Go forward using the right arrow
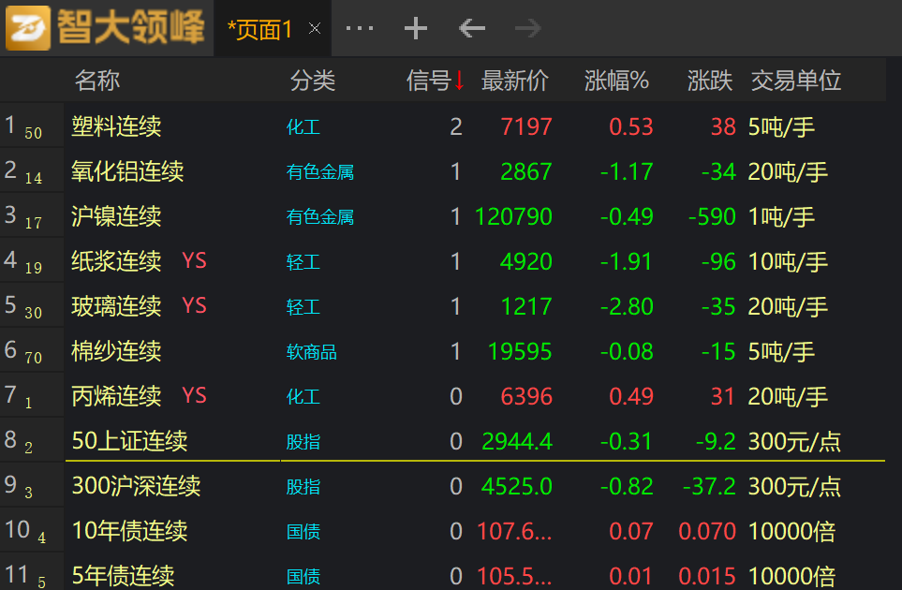The width and height of the screenshot is (902, 590). [528, 29]
